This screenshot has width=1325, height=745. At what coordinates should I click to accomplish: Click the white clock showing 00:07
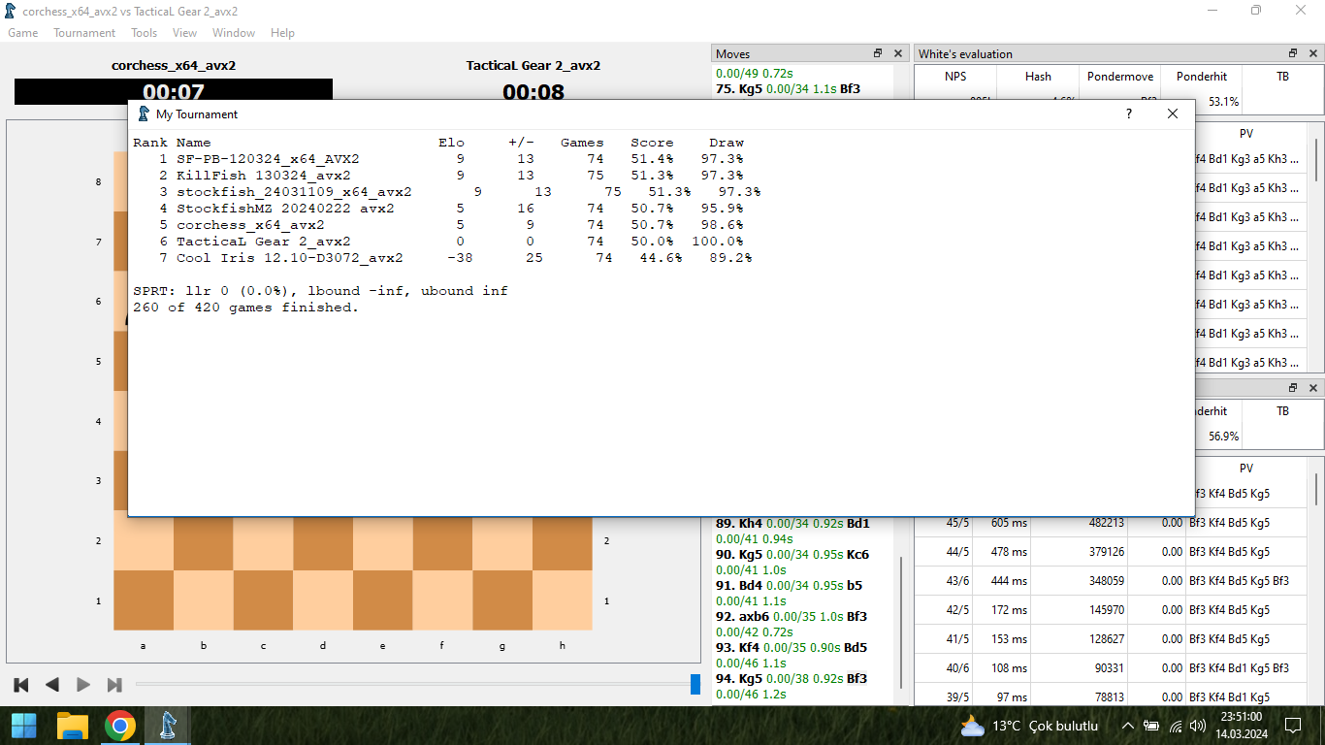tap(174, 92)
